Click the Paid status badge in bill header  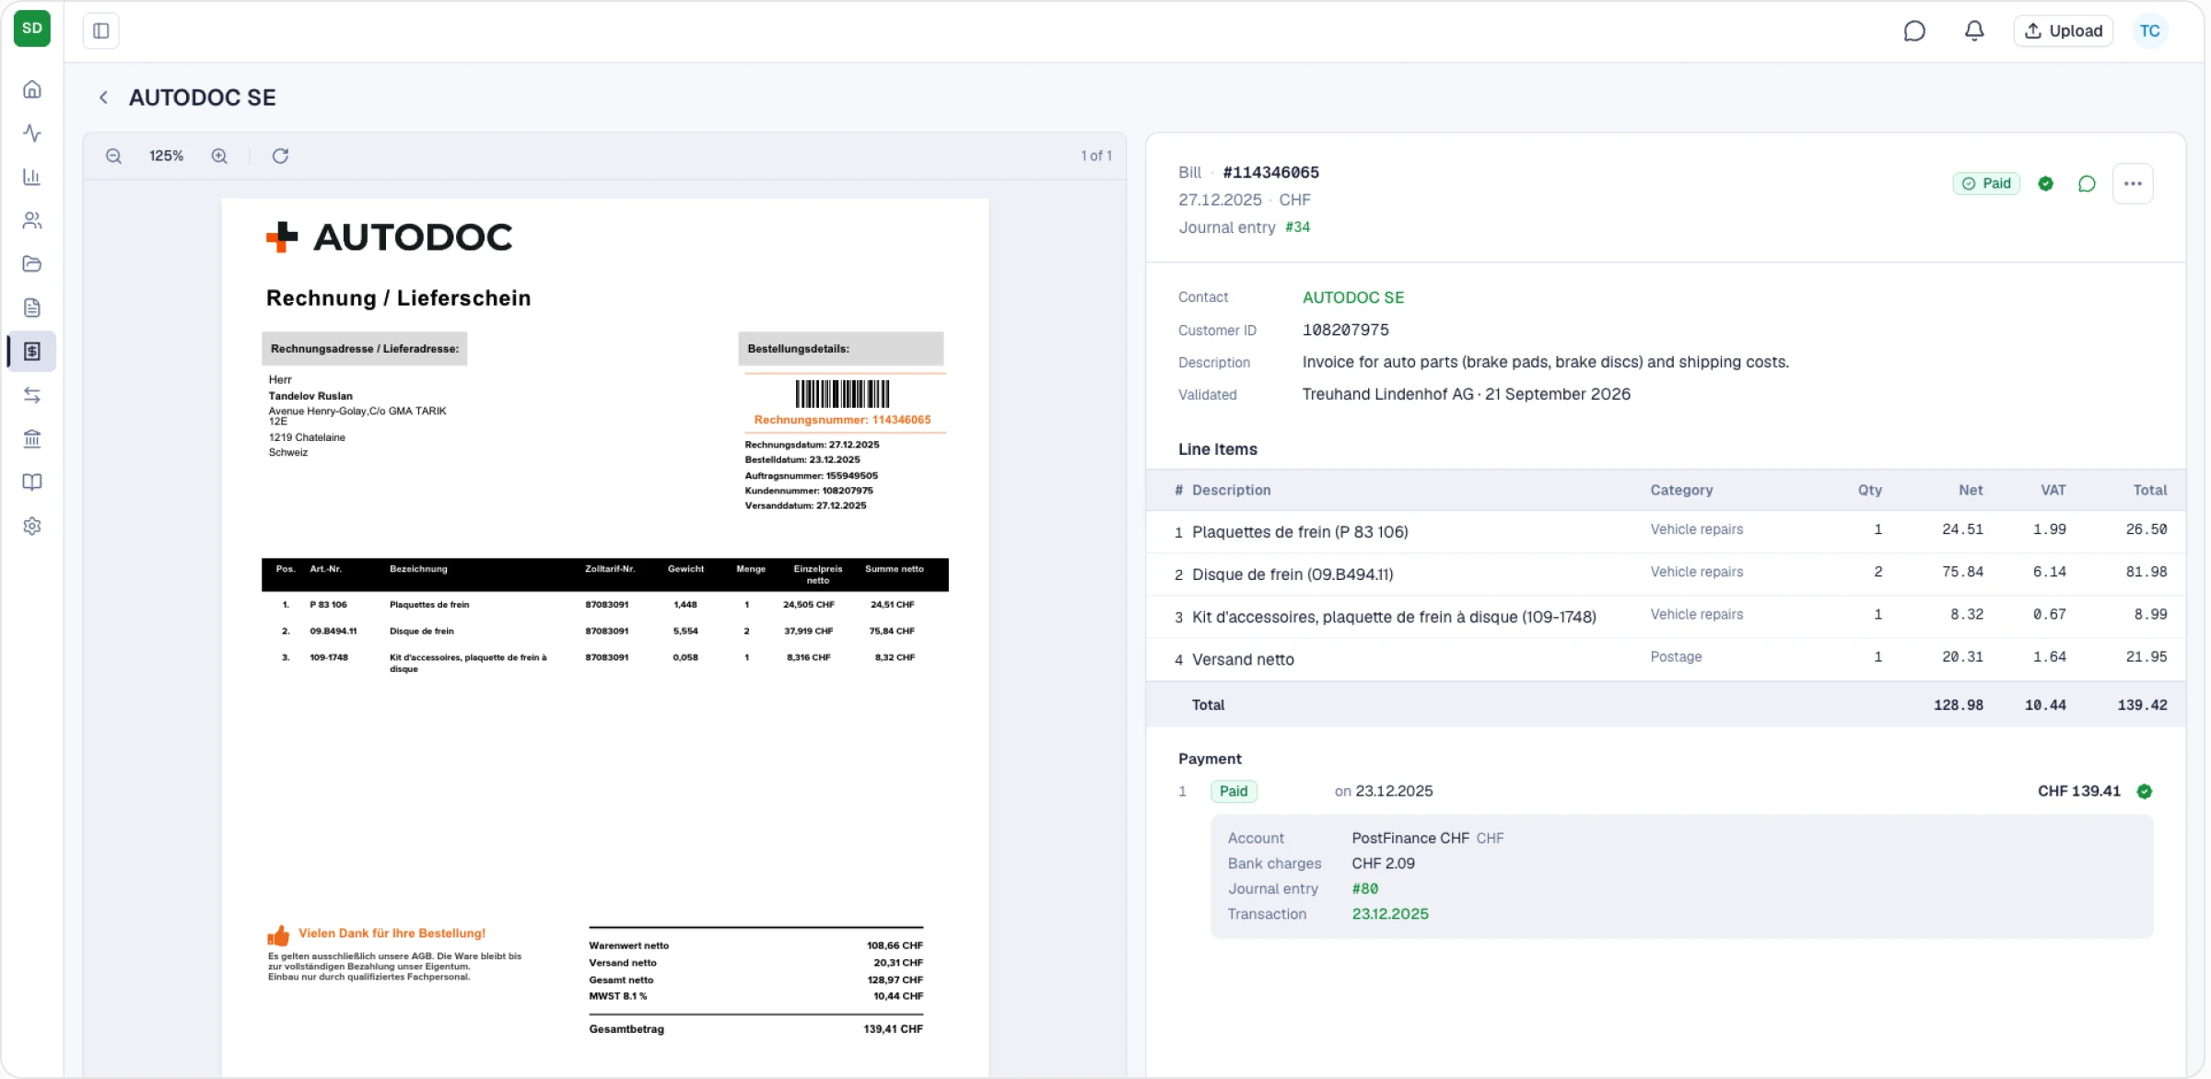tap(1987, 184)
